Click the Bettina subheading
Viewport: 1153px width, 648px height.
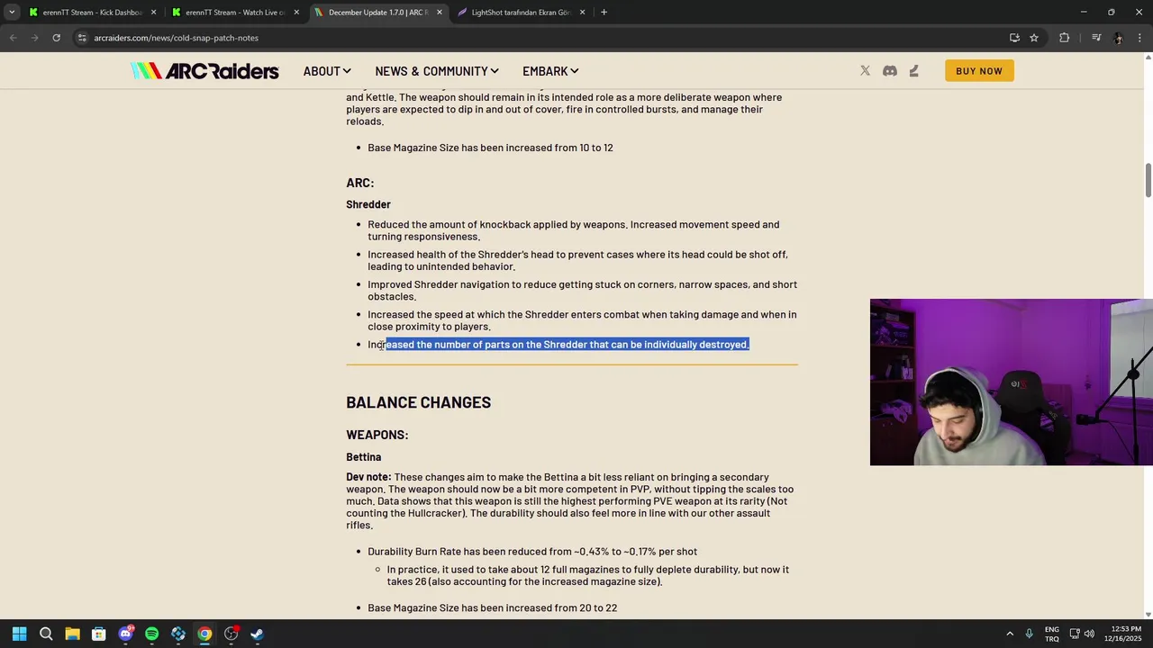click(x=364, y=457)
